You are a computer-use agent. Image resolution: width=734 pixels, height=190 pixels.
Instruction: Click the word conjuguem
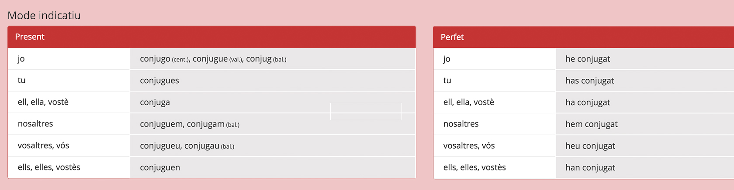[161, 124]
